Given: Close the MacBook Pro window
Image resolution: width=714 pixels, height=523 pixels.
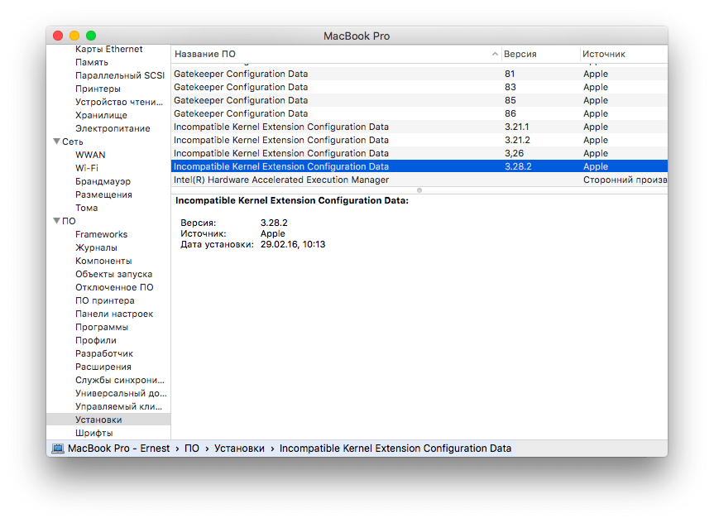Looking at the screenshot, I should 58,36.
